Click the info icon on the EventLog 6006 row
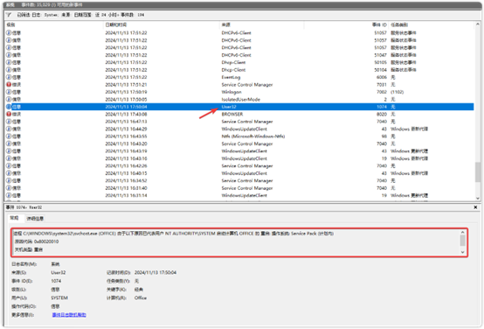 tap(9, 77)
